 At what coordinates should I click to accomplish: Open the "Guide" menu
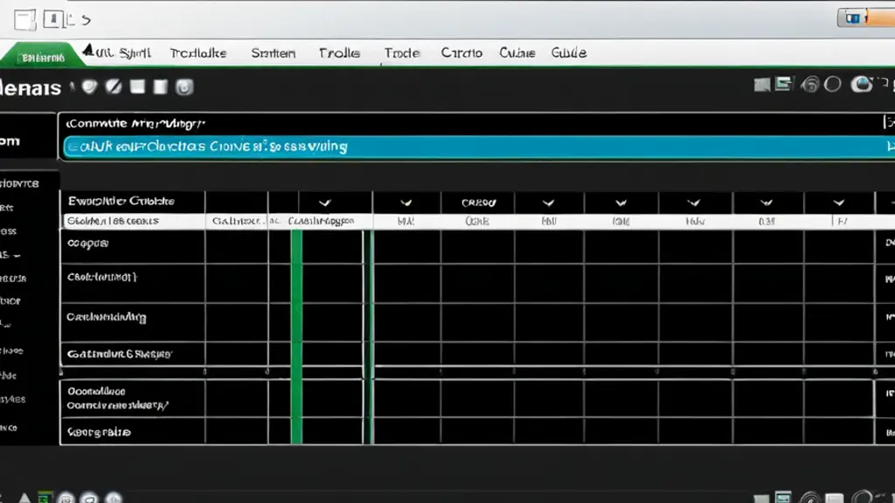point(568,53)
